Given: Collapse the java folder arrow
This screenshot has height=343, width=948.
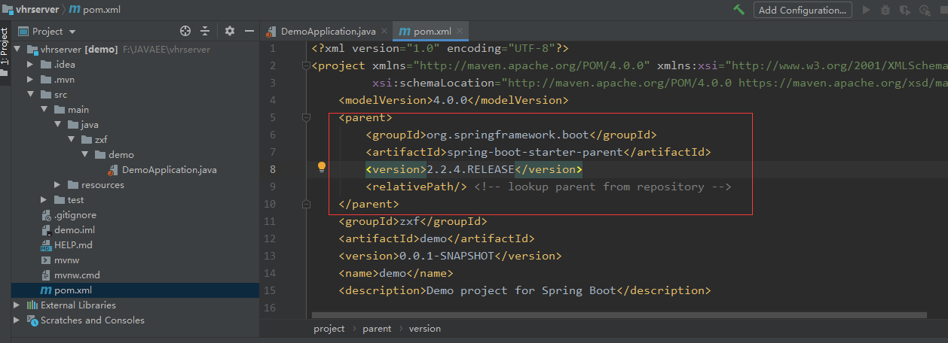Looking at the screenshot, I should click(57, 125).
